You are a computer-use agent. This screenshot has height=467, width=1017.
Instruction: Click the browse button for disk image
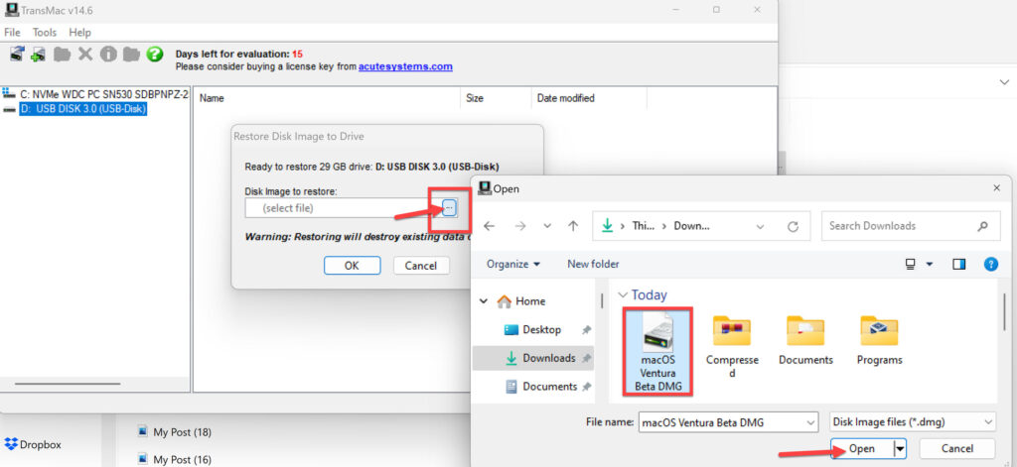pyautogui.click(x=450, y=207)
